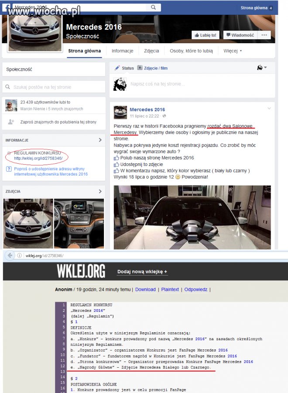Viewport: 288px width, 393px height.
Task: Click the site info icon in address bar
Action: point(19,255)
